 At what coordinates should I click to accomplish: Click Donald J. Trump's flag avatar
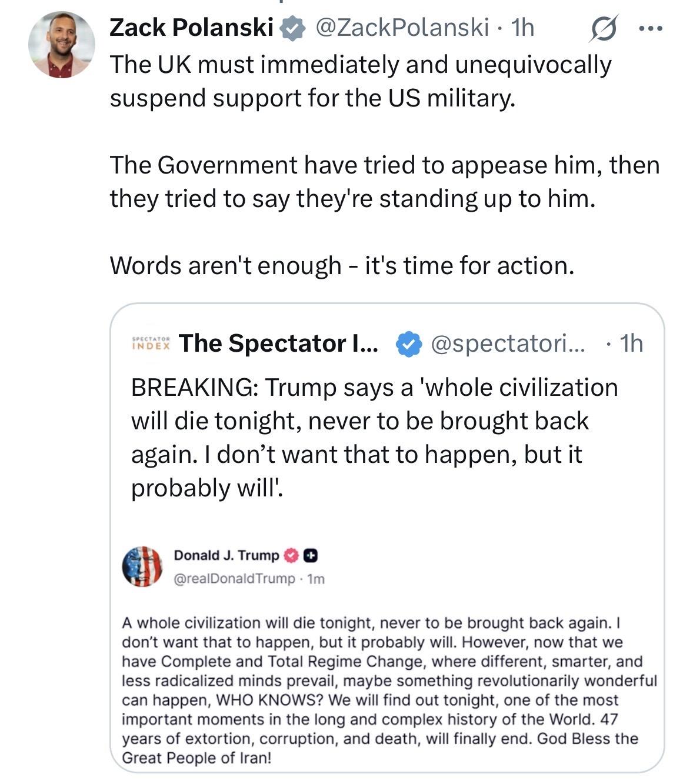[x=142, y=566]
